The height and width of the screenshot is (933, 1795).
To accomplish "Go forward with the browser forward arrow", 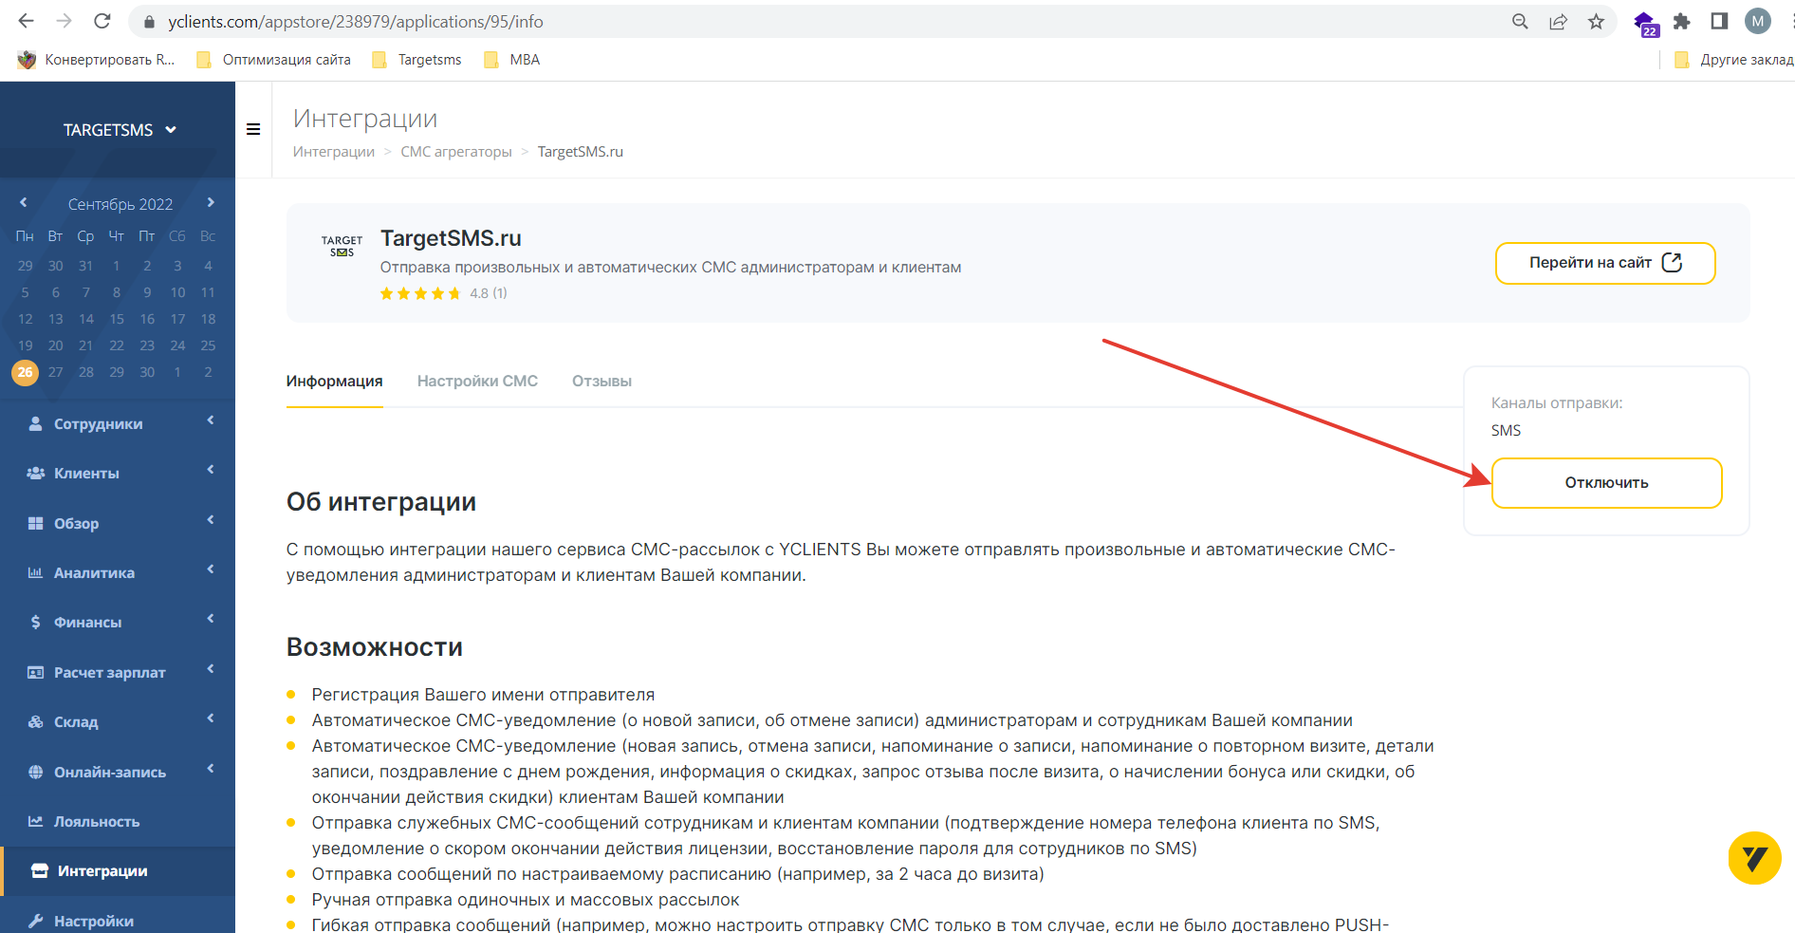I will [x=64, y=21].
